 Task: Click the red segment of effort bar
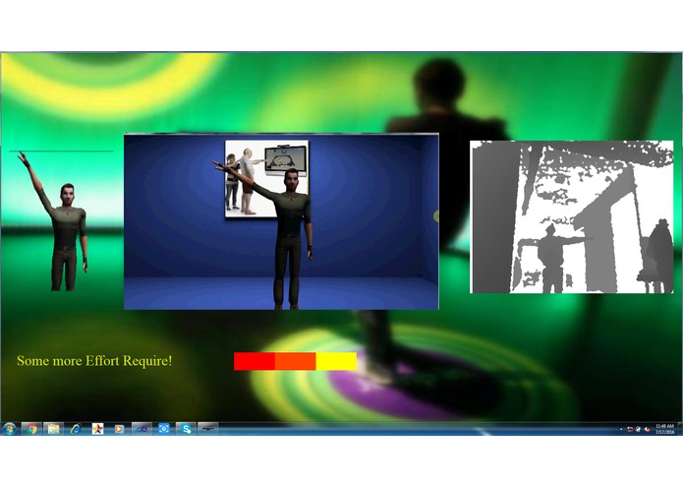[255, 361]
